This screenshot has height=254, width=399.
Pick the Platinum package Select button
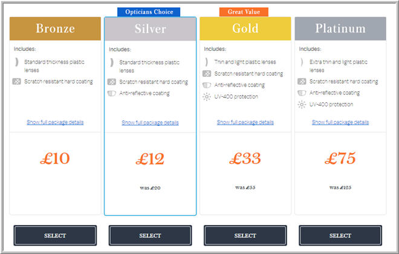340,235
